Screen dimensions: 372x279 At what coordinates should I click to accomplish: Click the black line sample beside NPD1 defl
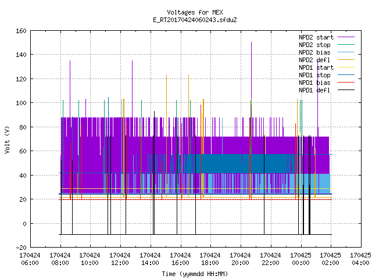pyautogui.click(x=346, y=90)
